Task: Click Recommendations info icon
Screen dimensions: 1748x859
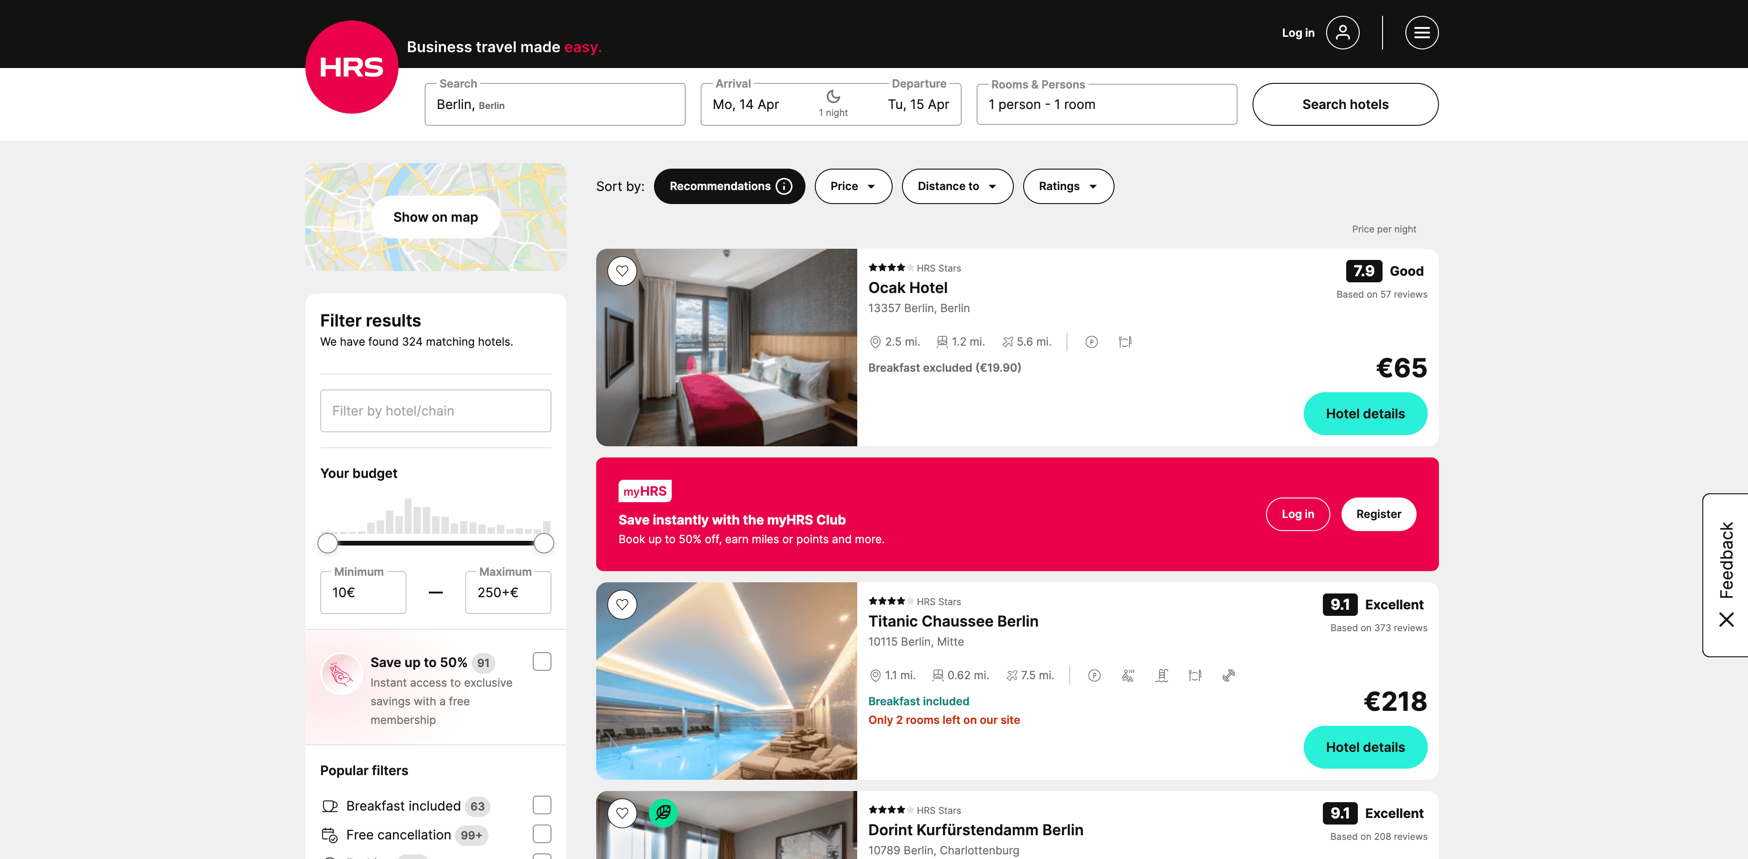Action: [x=784, y=186]
